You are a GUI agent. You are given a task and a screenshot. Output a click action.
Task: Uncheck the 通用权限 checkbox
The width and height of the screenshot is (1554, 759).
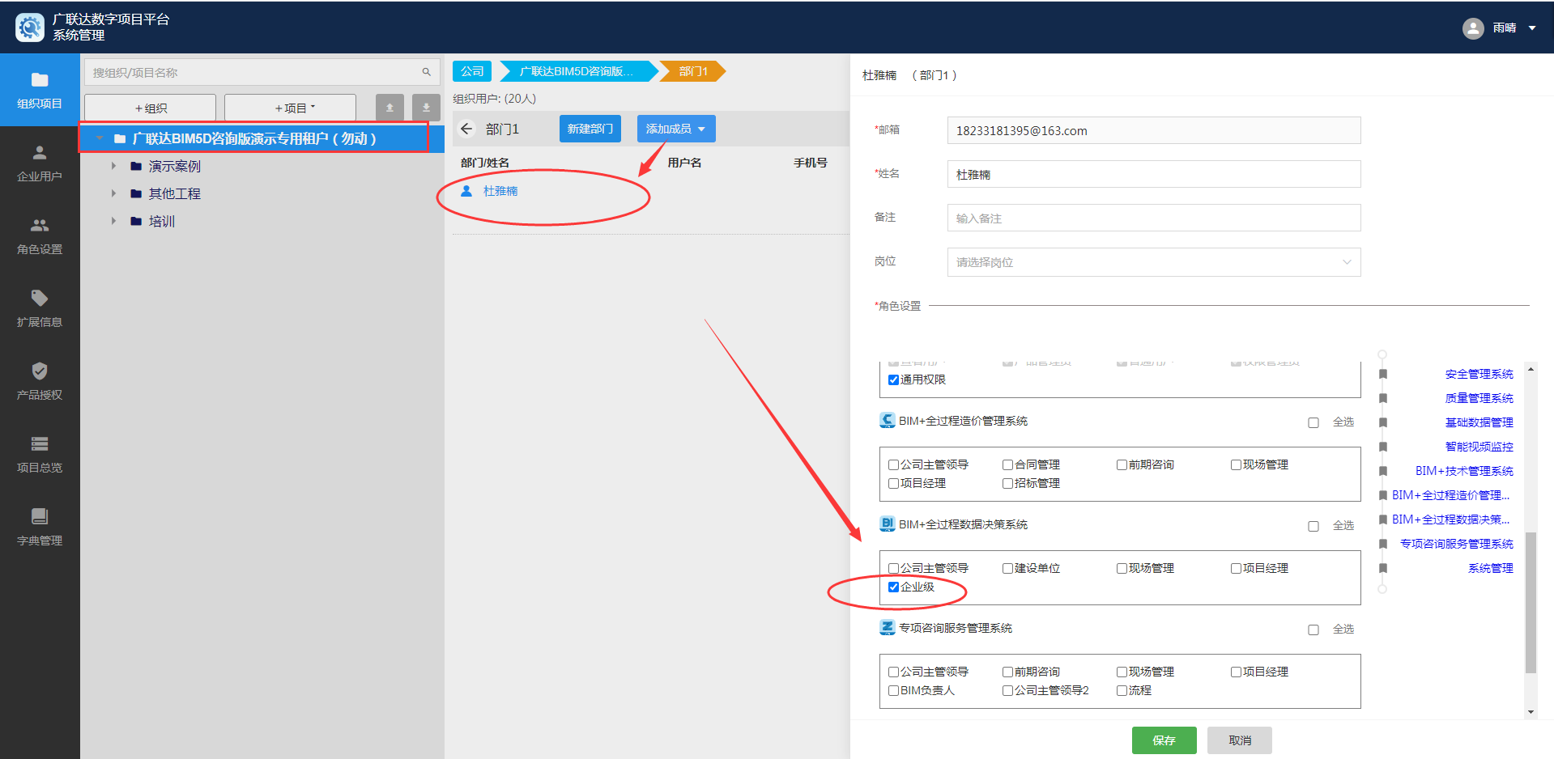tap(893, 380)
